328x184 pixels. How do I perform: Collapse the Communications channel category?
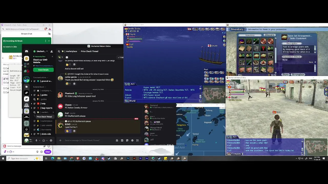point(40,77)
